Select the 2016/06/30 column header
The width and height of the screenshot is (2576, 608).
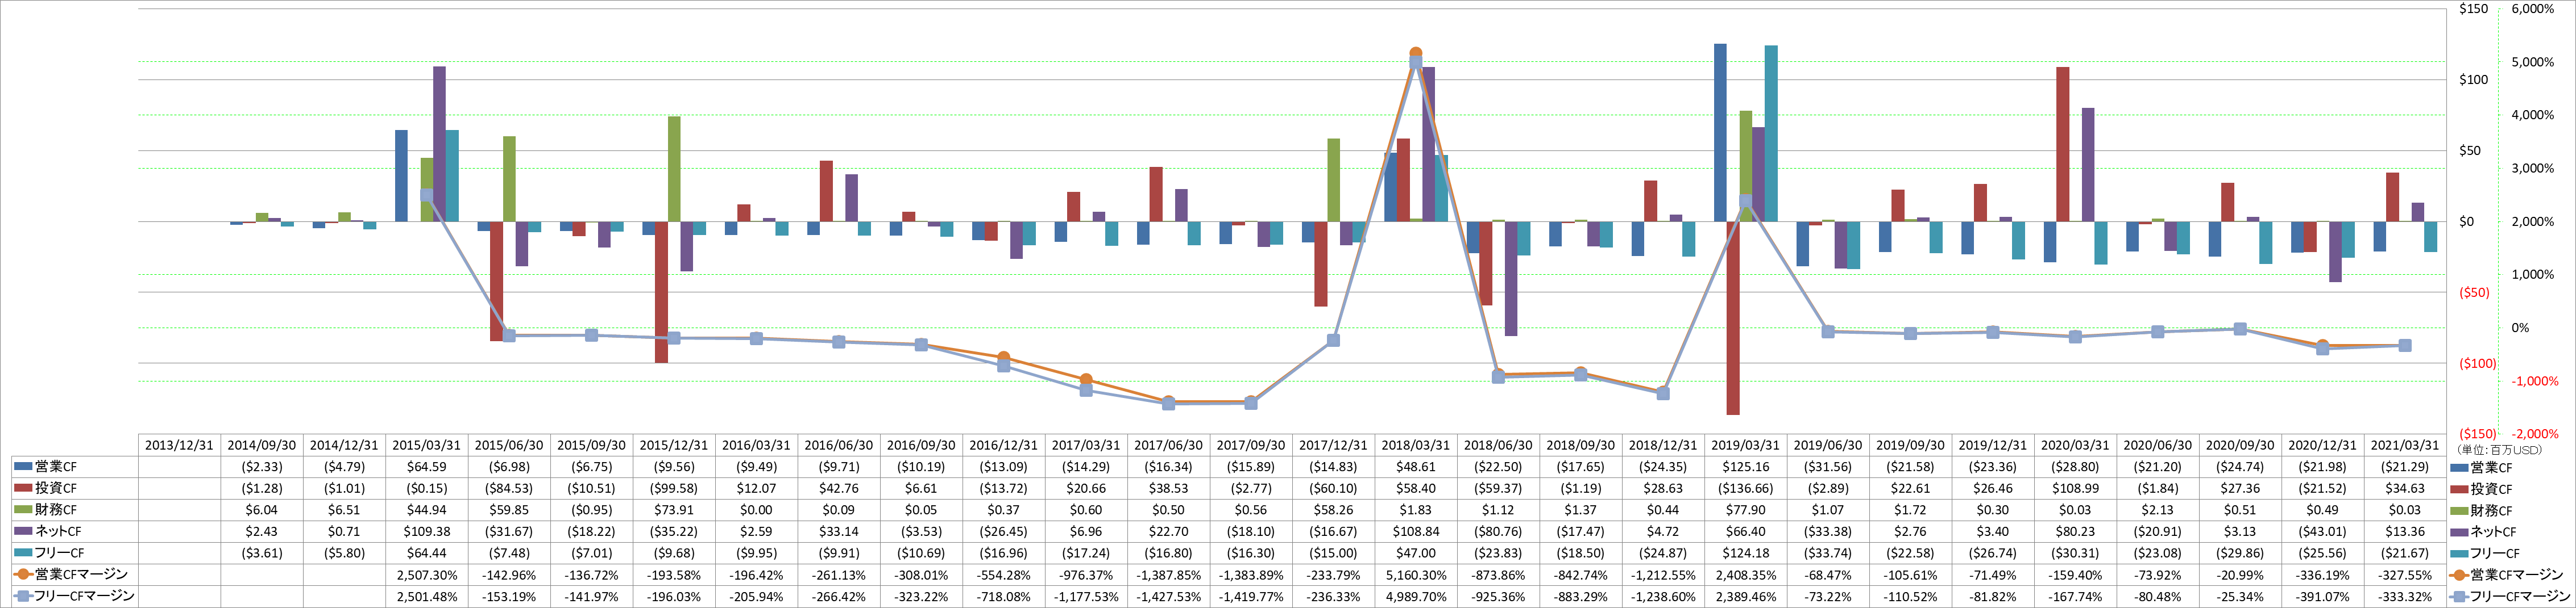click(x=839, y=445)
